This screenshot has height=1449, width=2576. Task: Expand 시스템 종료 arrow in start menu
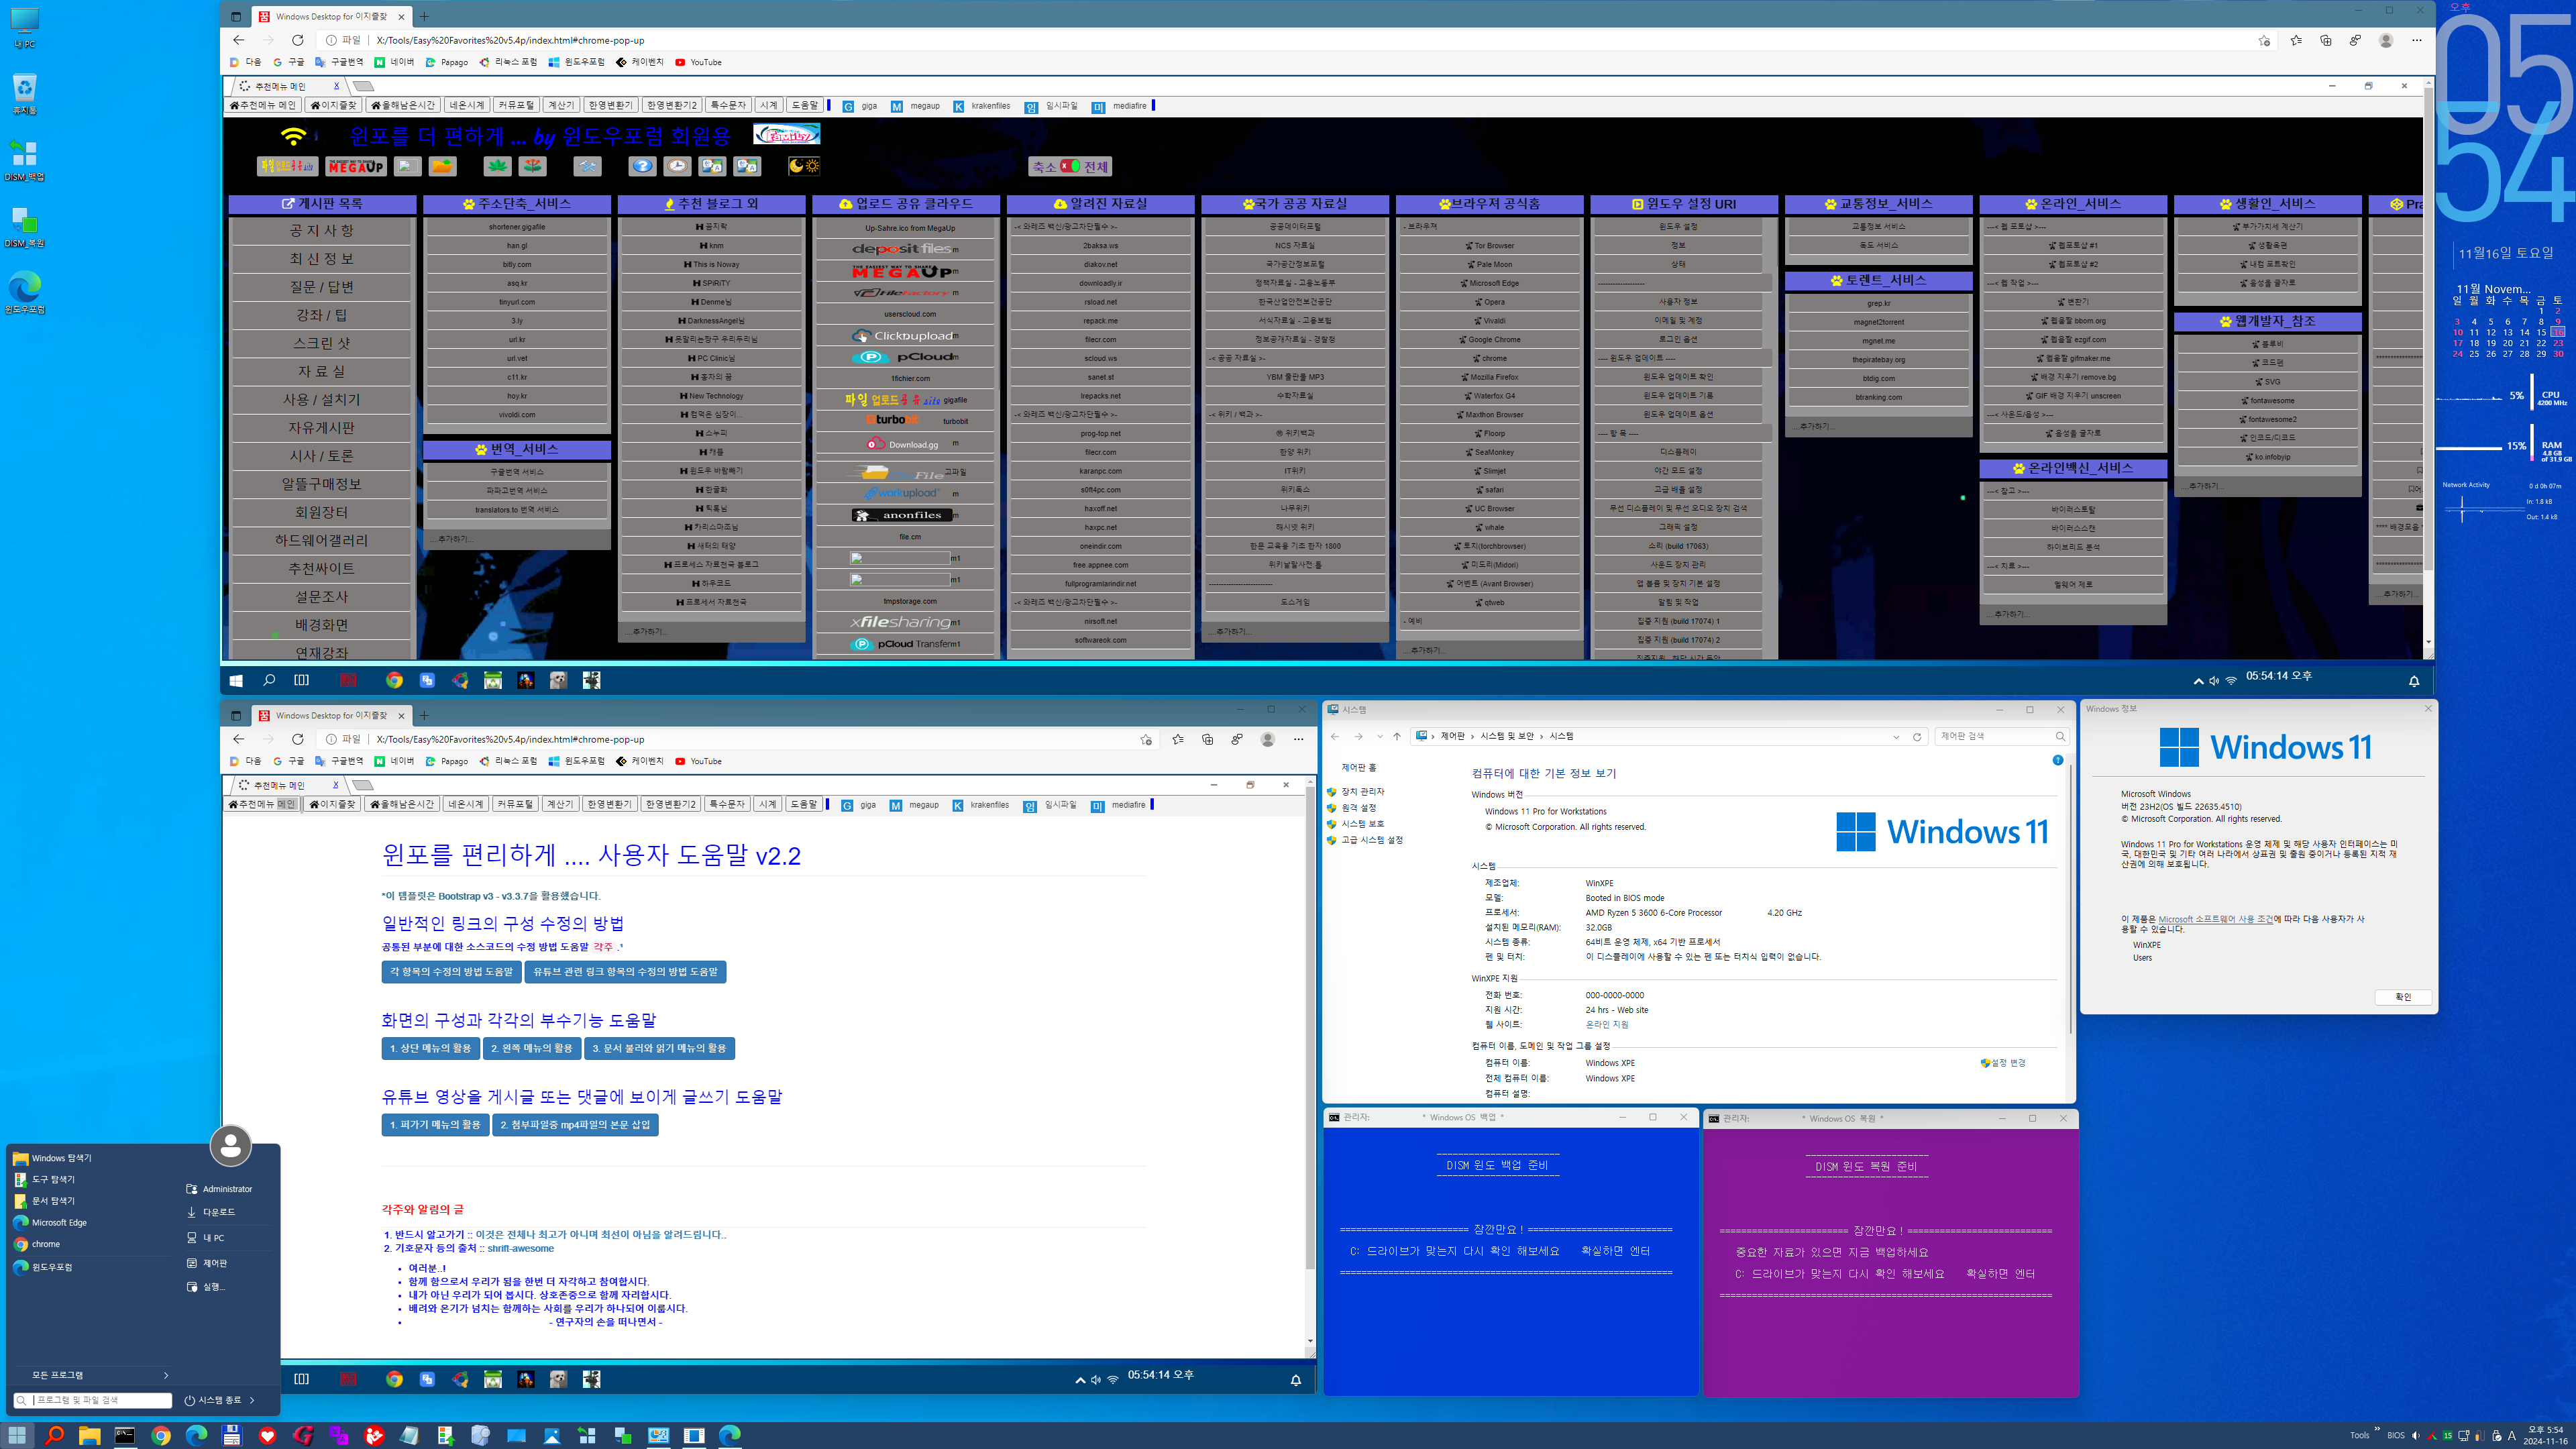252,1401
